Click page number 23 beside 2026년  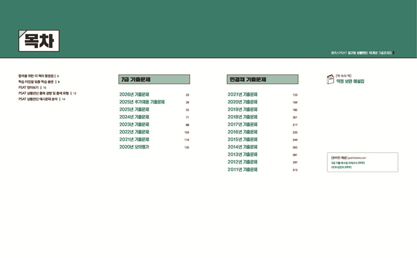(187, 95)
